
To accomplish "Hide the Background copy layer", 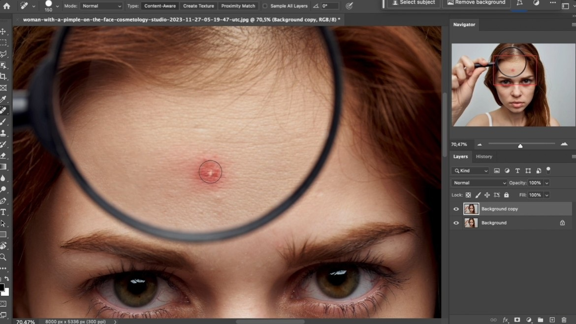I will coord(456,209).
